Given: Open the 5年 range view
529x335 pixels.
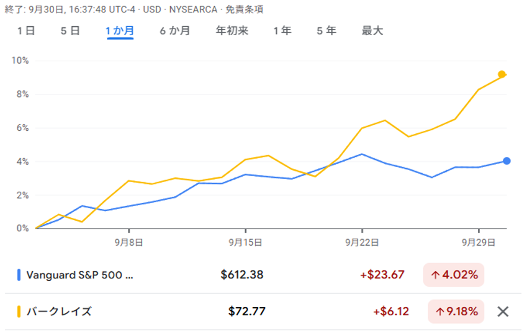Looking at the screenshot, I should 327,31.
